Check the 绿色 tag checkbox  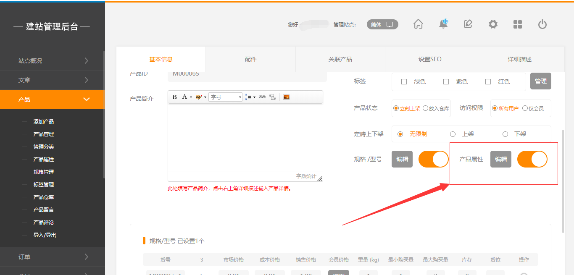tap(404, 82)
